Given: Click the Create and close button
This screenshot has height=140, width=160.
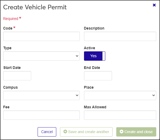Looking at the screenshot, I should [x=136, y=132].
